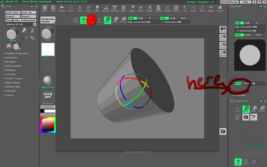The width and height of the screenshot is (267, 167).
Task: Toggle Zsub in top shelf
Action: [x=174, y=18]
